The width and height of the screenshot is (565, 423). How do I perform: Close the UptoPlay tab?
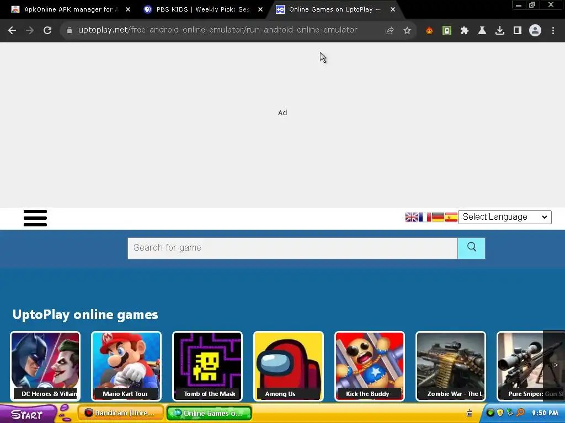pyautogui.click(x=393, y=10)
